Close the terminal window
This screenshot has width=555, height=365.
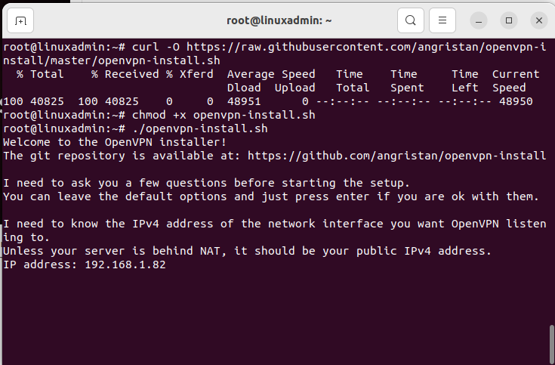pyautogui.click(x=538, y=20)
